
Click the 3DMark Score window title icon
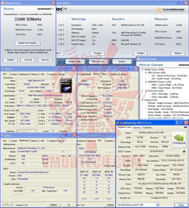[x=2, y=3]
